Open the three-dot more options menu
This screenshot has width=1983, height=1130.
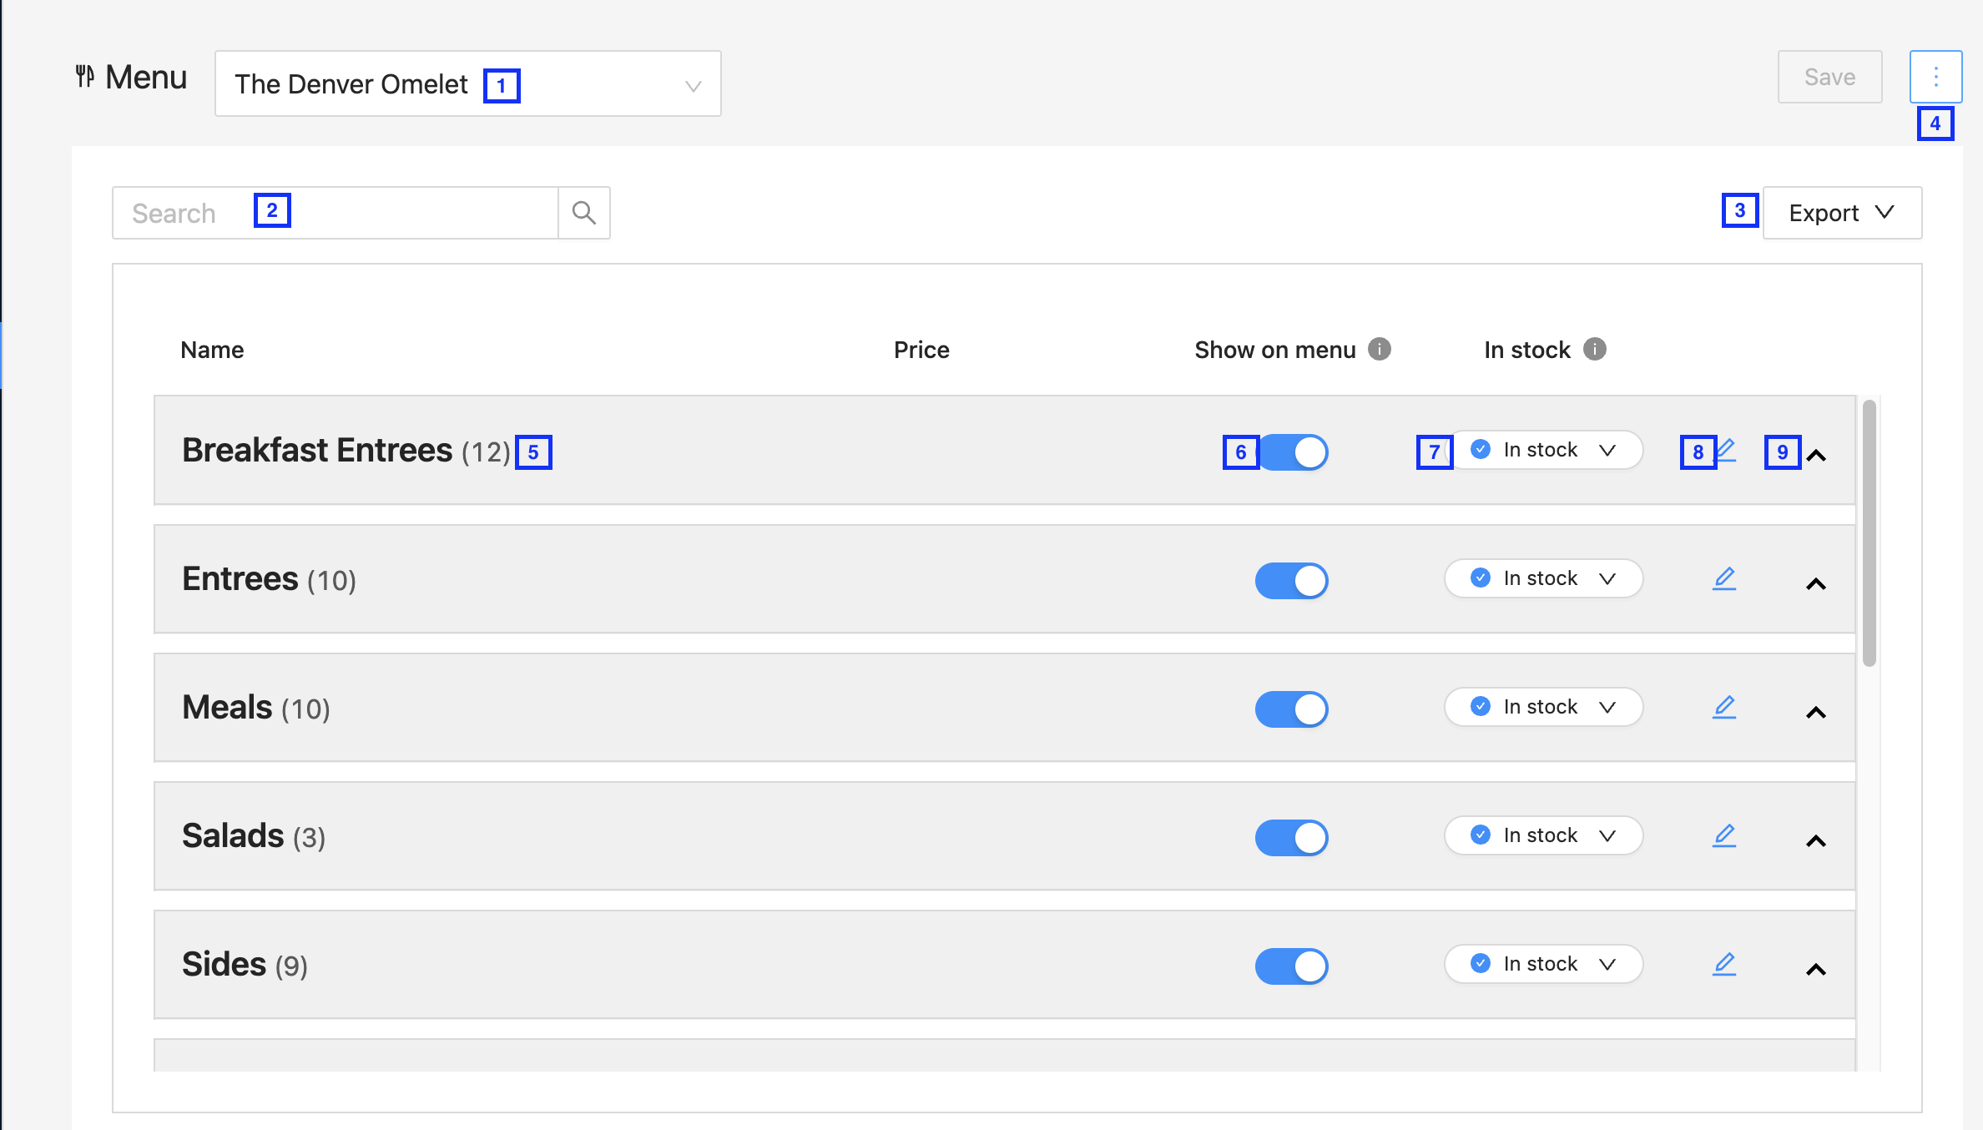pos(1935,77)
